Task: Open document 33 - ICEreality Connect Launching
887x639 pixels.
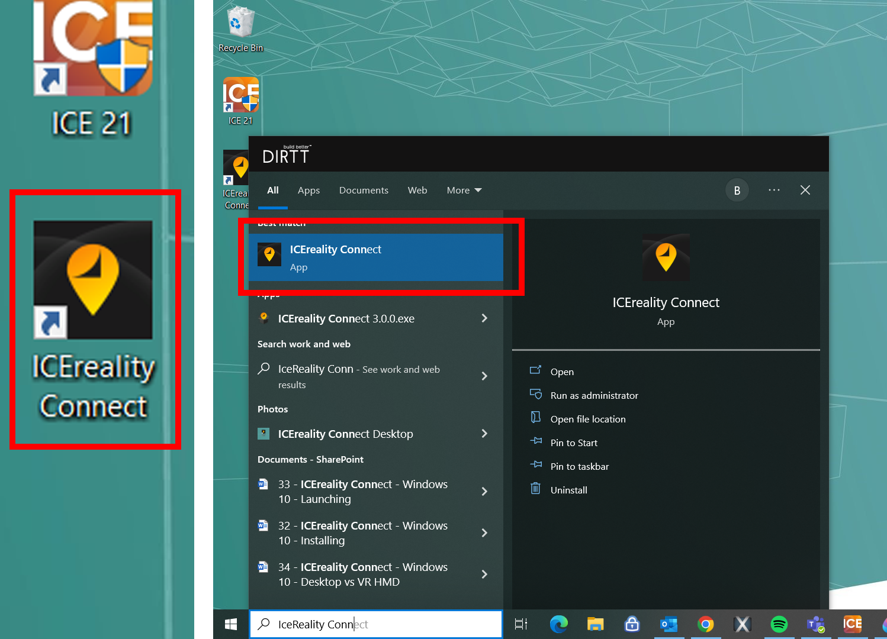Action: coord(376,492)
